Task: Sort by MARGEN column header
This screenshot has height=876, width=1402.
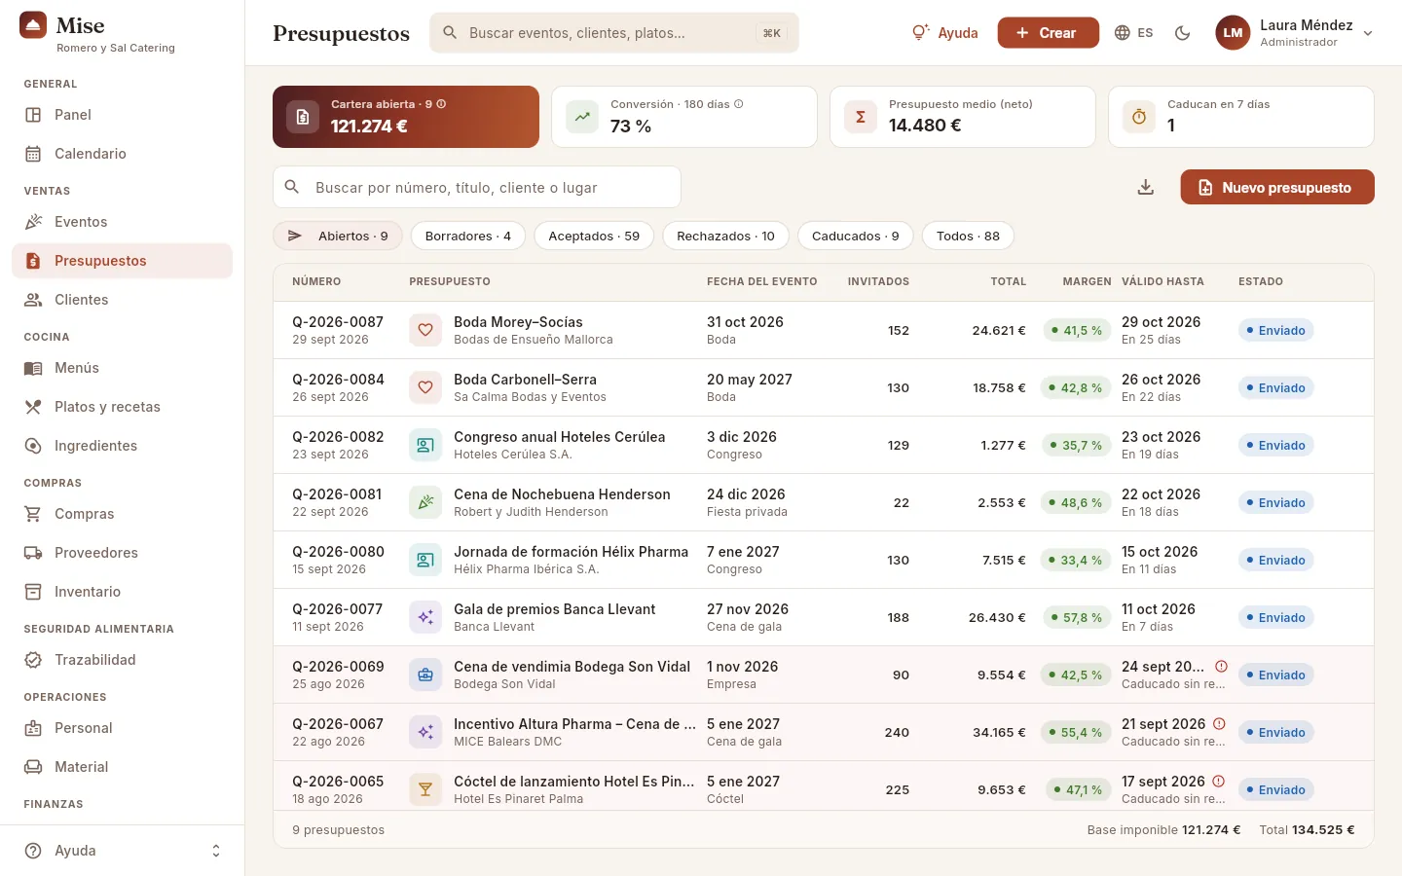Action: pos(1087,281)
